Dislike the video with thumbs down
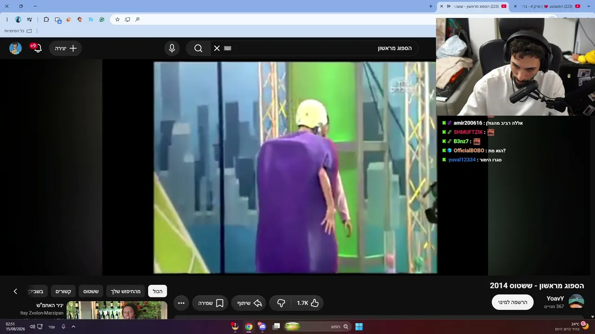595x334 pixels. pos(281,303)
